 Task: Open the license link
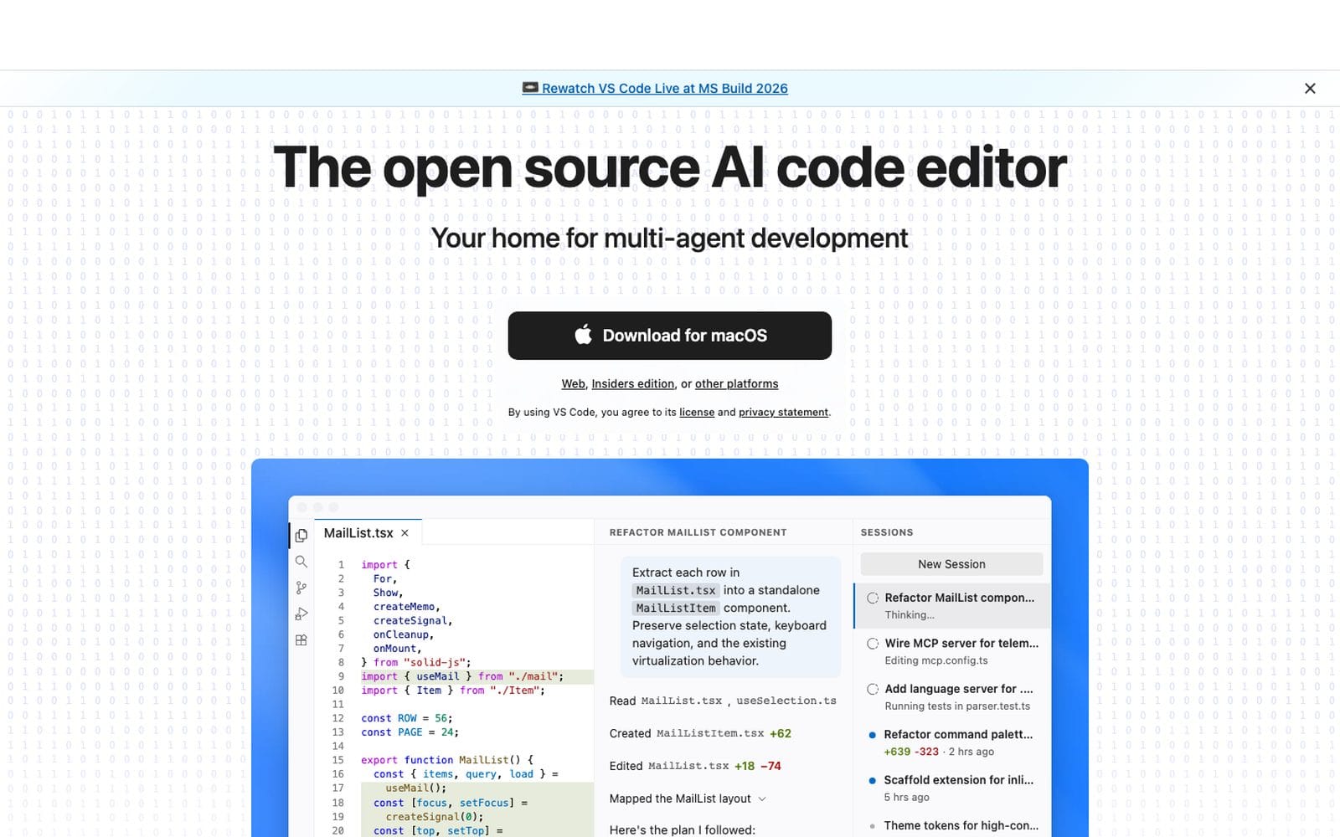[697, 412]
